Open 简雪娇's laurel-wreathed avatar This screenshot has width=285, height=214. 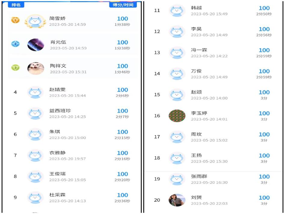point(35,21)
